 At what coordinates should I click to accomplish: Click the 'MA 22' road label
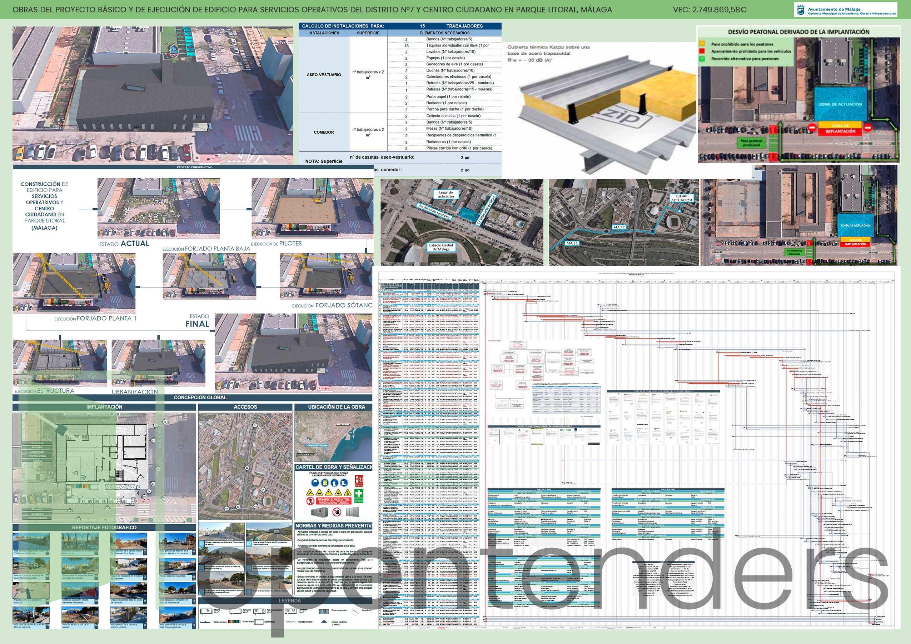click(x=619, y=228)
